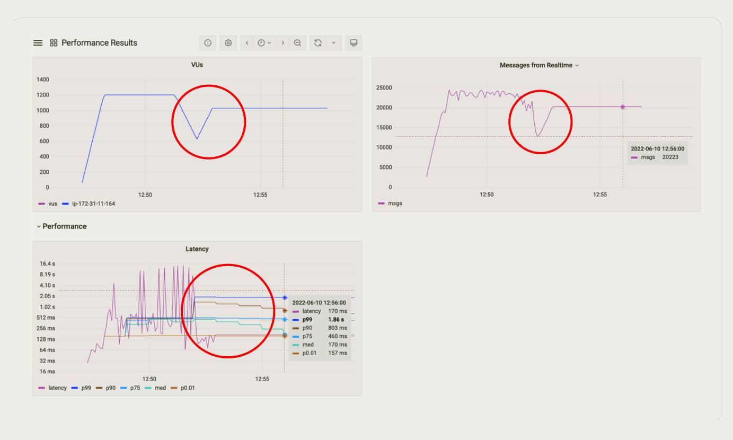This screenshot has height=440, width=733.
Task: Click the 12:55 label on VUs chart
Action: coord(260,195)
